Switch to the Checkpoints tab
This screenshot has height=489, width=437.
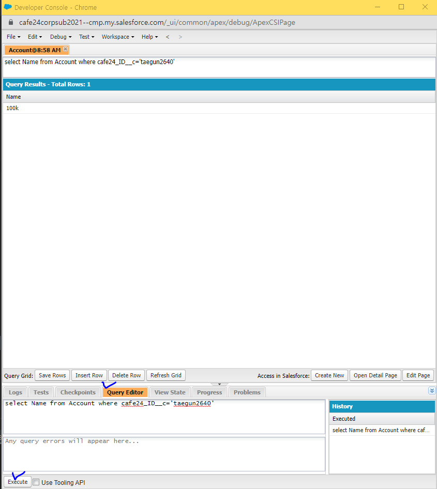78,392
